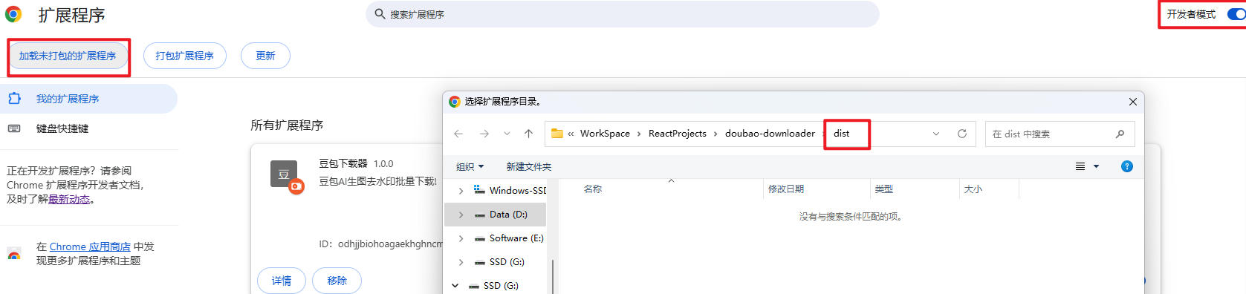The height and width of the screenshot is (294, 1246).
Task: Open the Chrome 应用商店 link
Action: [90, 246]
